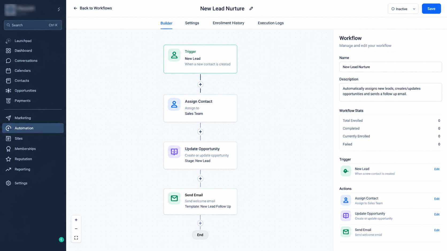Edit the Send Email action in the panel
The height and width of the screenshot is (251, 447).
pyautogui.click(x=437, y=230)
